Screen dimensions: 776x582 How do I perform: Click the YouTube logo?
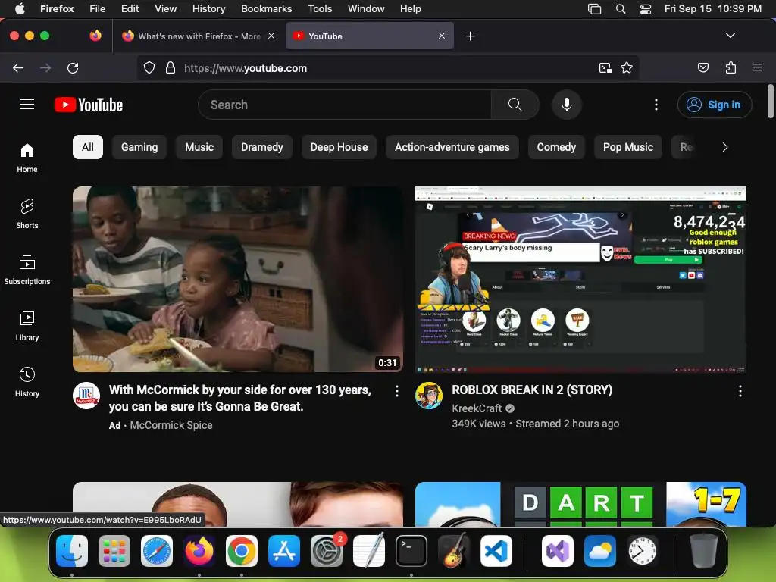(89, 105)
